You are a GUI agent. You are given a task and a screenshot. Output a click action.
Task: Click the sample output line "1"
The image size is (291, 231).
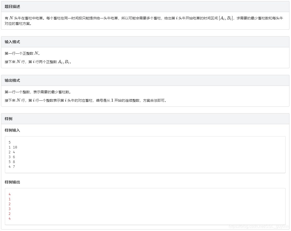coord(10,199)
